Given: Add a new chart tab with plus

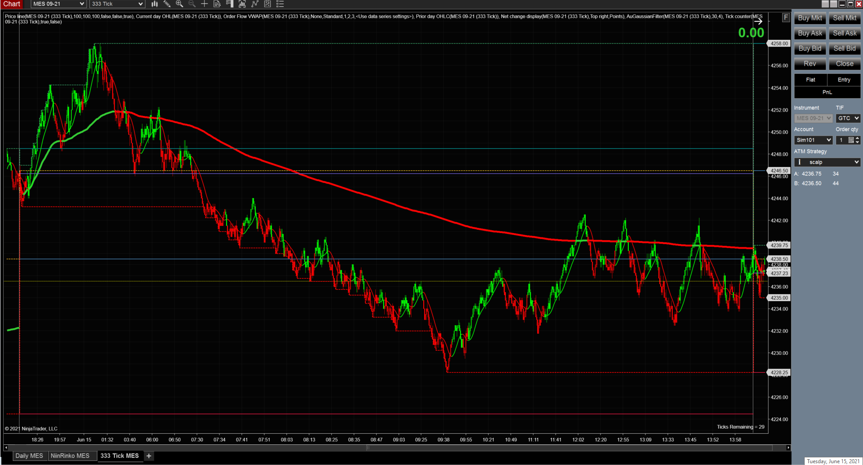Looking at the screenshot, I should tap(149, 456).
